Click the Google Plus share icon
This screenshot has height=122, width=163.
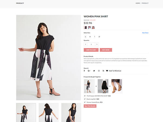89,71
